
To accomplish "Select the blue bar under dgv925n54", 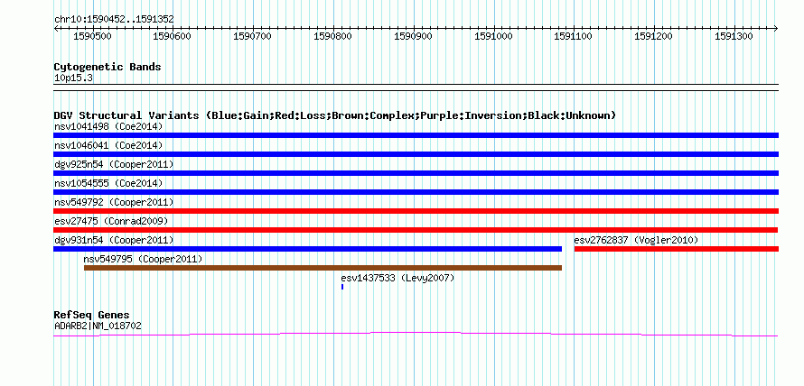I will 416,173.
